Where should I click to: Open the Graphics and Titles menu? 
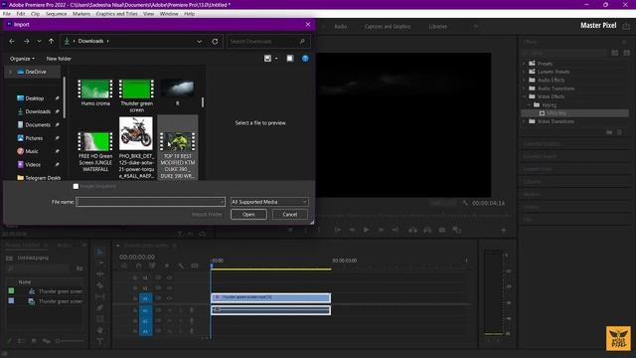(117, 14)
